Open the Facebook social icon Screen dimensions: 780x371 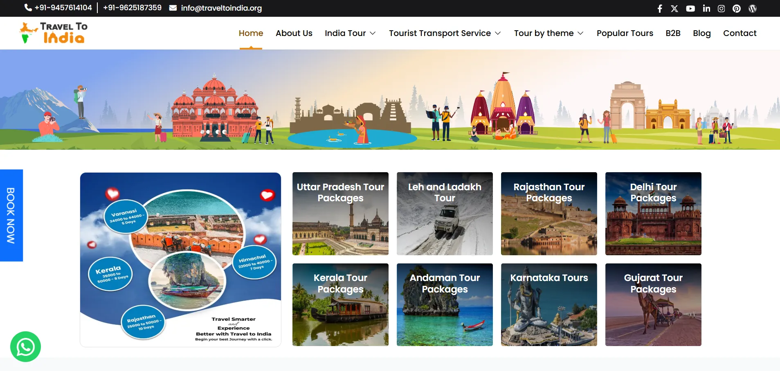(x=659, y=9)
